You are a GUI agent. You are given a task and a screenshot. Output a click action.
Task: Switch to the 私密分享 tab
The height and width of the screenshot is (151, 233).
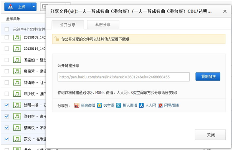pos(103,25)
